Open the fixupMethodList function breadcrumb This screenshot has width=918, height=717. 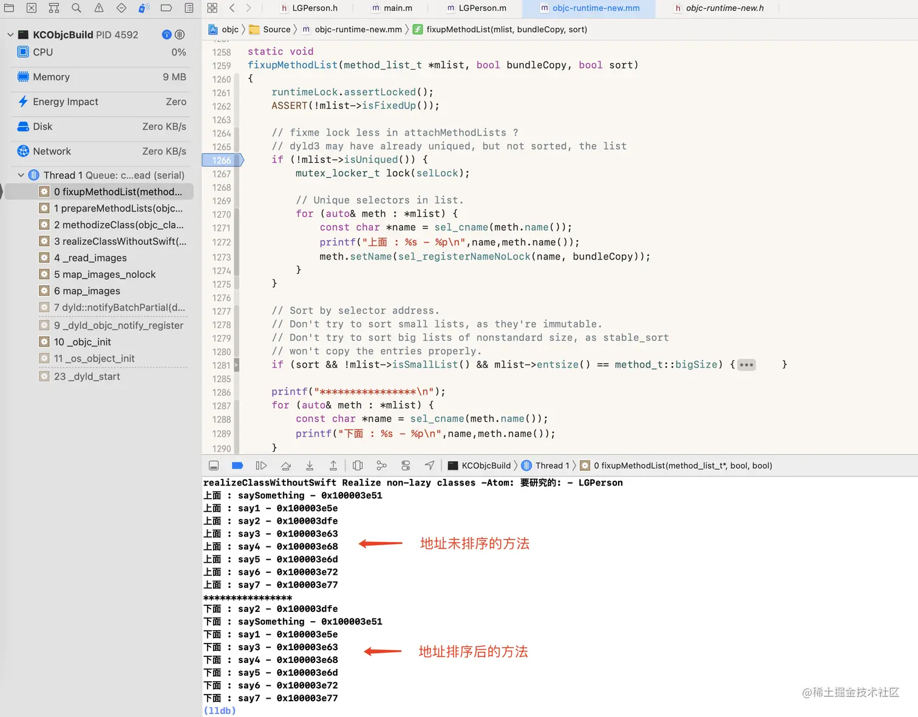pyautogui.click(x=500, y=29)
